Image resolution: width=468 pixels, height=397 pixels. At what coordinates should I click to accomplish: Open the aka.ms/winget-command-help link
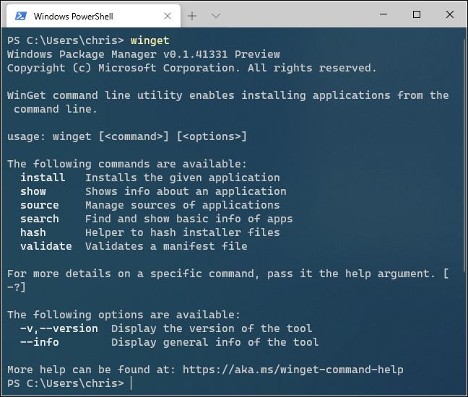[292, 370]
